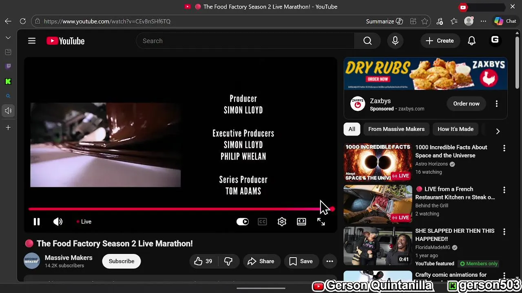Refresh the browser page
The image size is (522, 293).
23,21
